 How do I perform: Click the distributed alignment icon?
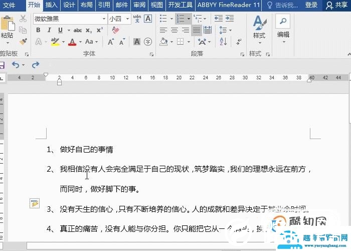[208, 30]
